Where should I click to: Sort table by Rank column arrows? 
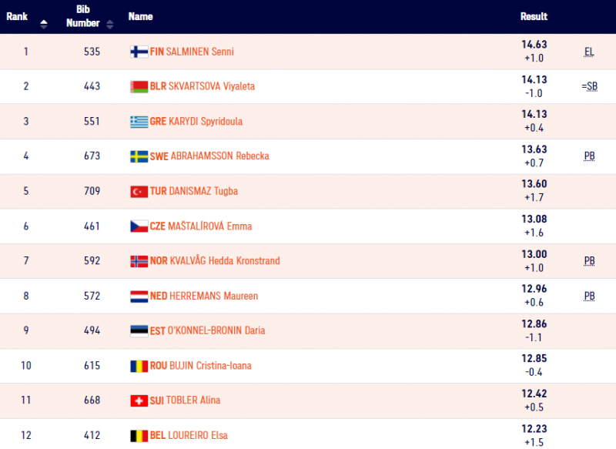click(x=43, y=22)
